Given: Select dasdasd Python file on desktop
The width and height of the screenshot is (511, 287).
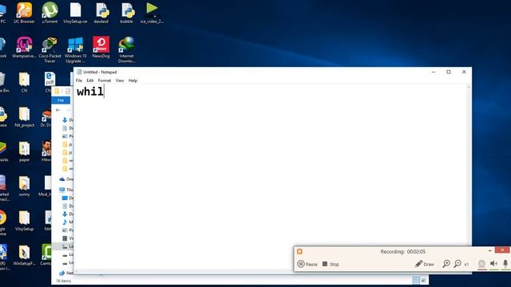Looking at the screenshot, I should click(x=101, y=13).
